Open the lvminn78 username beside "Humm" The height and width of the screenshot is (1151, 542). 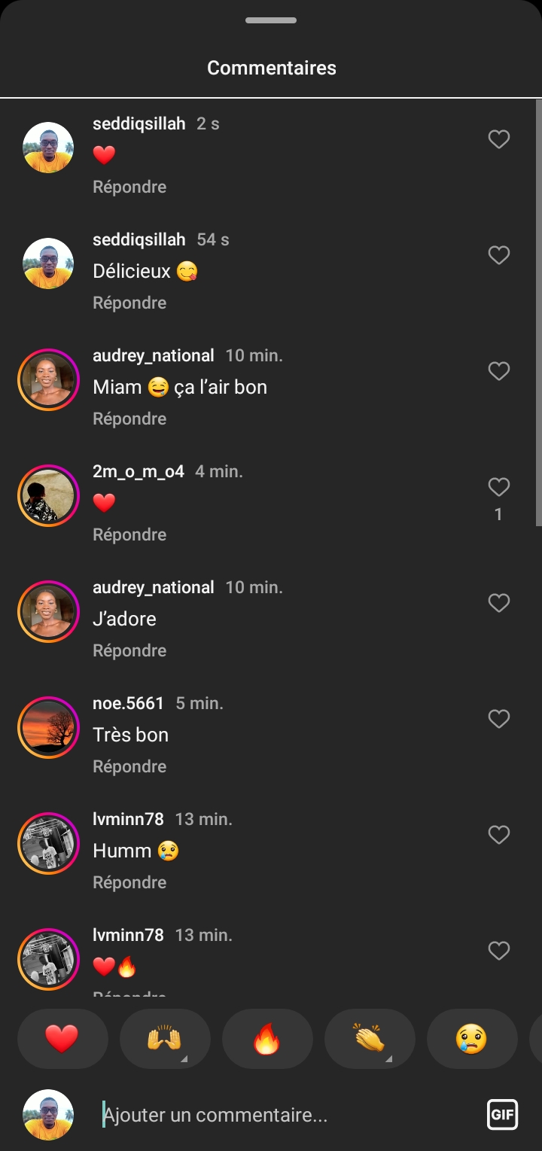(128, 819)
